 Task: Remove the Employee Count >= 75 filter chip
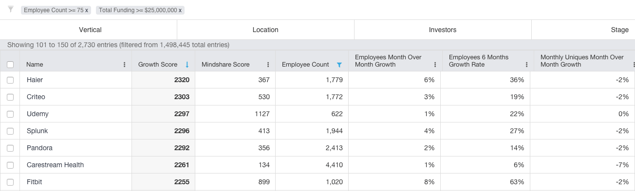pos(87,10)
